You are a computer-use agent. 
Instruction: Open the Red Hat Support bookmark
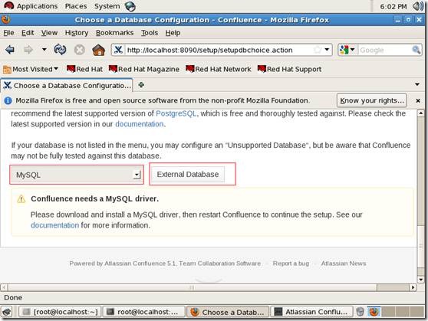pos(289,69)
